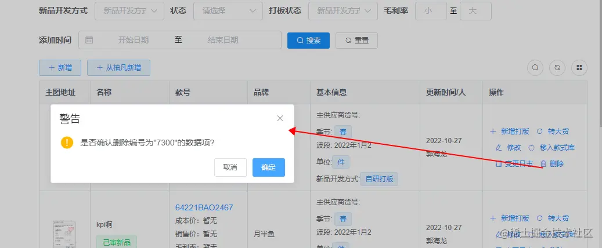This screenshot has width=602, height=248.
Task: Click the brand cell 月半鱼
Action: [x=264, y=234]
